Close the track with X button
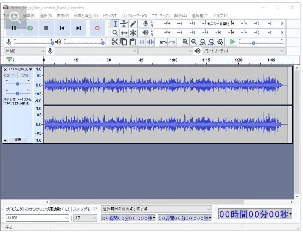The width and height of the screenshot is (303, 233). point(5,69)
